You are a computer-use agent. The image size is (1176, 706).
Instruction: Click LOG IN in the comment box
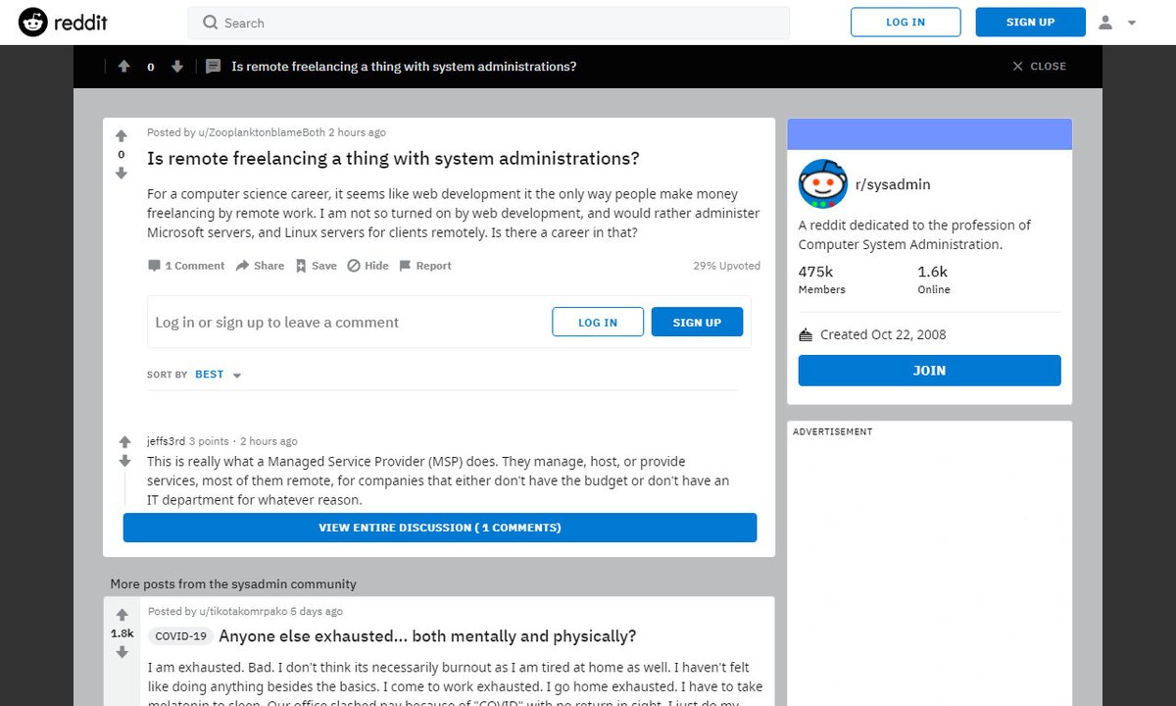[x=598, y=323]
